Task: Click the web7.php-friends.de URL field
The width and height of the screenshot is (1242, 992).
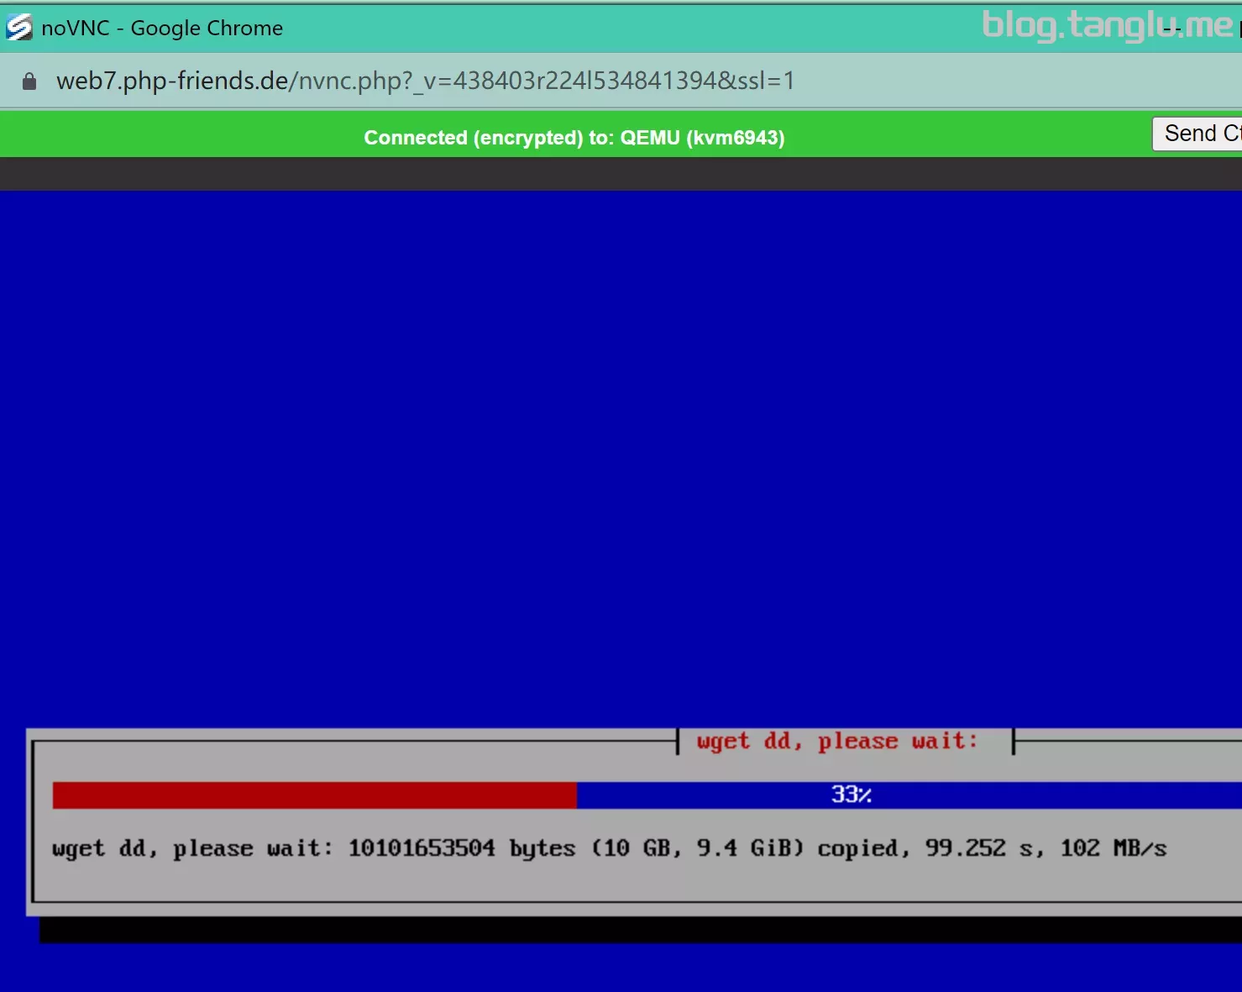Action: [425, 81]
